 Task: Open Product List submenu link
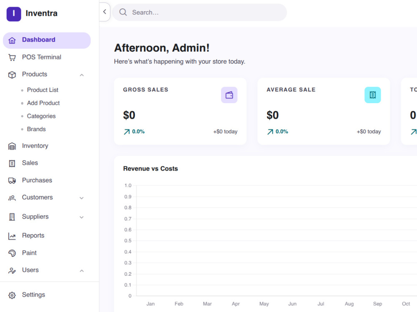[43, 90]
